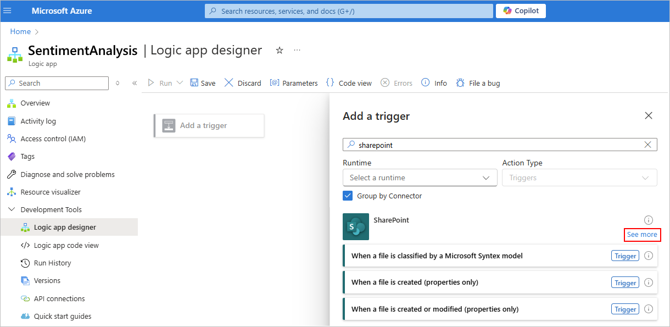
Task: Click the Save icon in the toolbar
Action: click(x=194, y=83)
